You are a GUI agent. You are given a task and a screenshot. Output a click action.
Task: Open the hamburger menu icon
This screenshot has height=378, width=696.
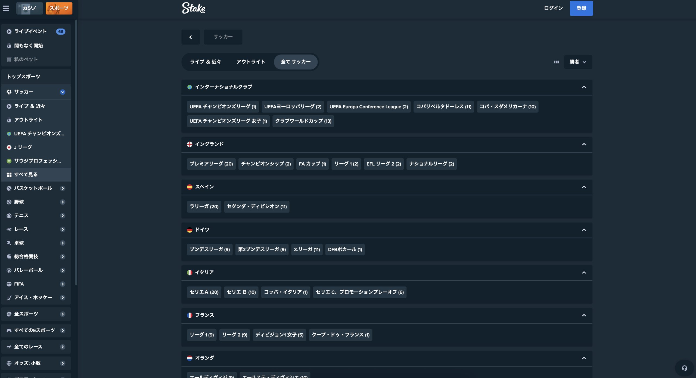coord(6,8)
